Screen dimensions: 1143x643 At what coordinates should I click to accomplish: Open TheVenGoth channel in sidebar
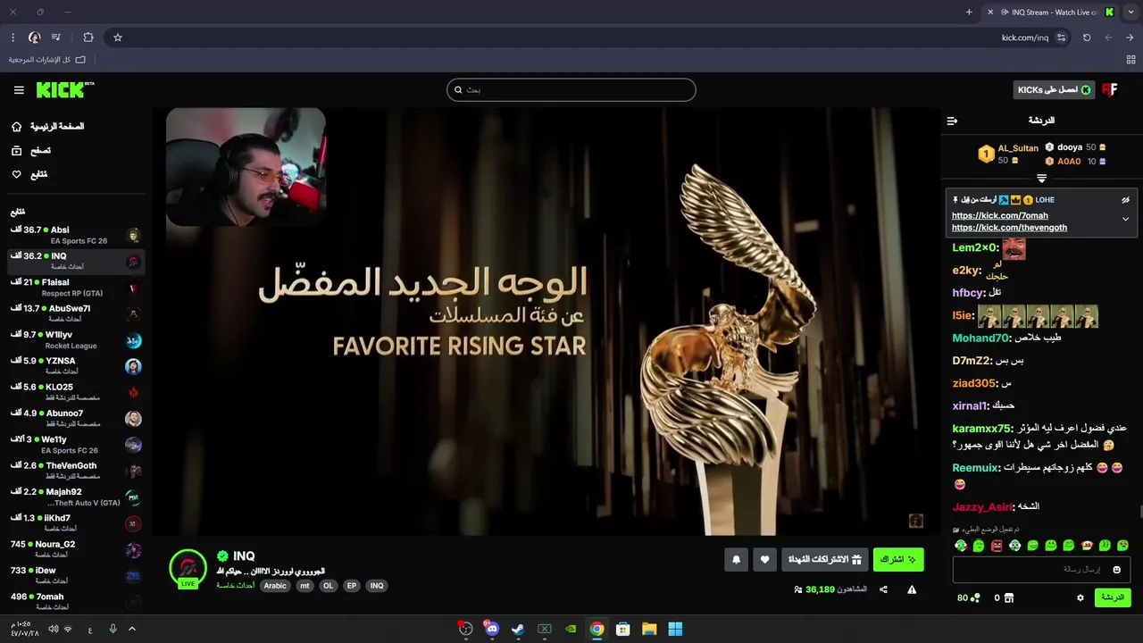click(76, 471)
